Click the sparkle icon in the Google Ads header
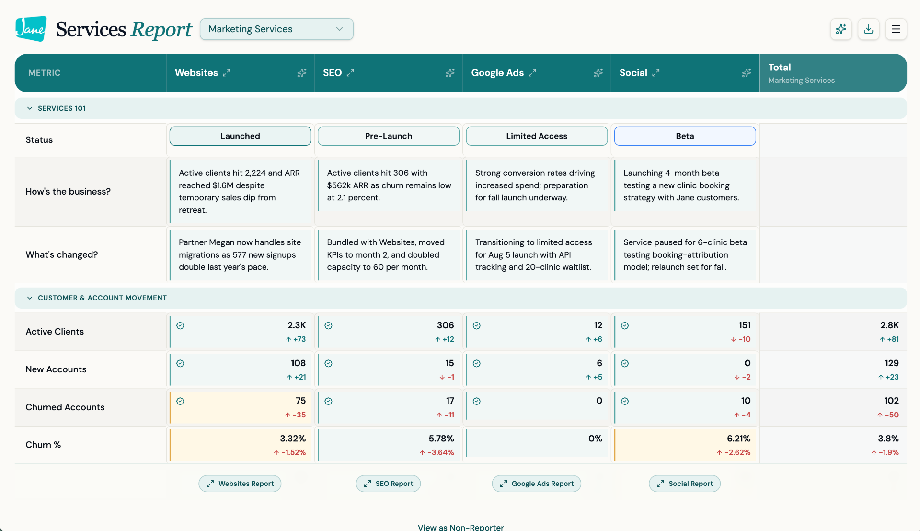The width and height of the screenshot is (920, 531). [598, 73]
